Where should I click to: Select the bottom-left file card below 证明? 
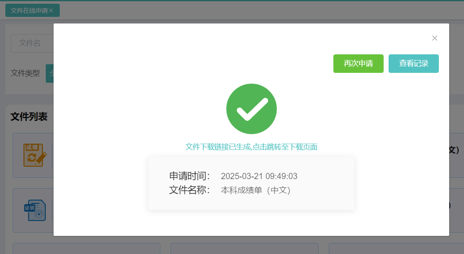[87, 248]
